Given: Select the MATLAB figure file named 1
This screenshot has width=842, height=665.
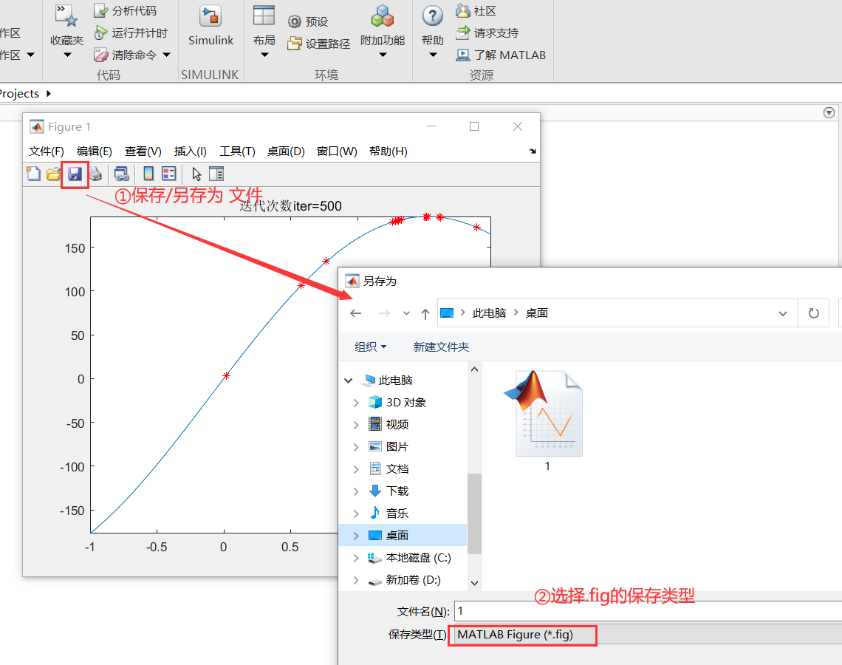Looking at the screenshot, I should [x=544, y=421].
